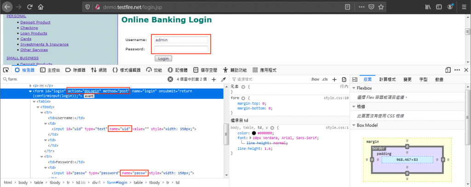Viewport: 471px width, 187px height.
Task: Toggle selector highlighter beside 'form' rule
Action: (243, 98)
